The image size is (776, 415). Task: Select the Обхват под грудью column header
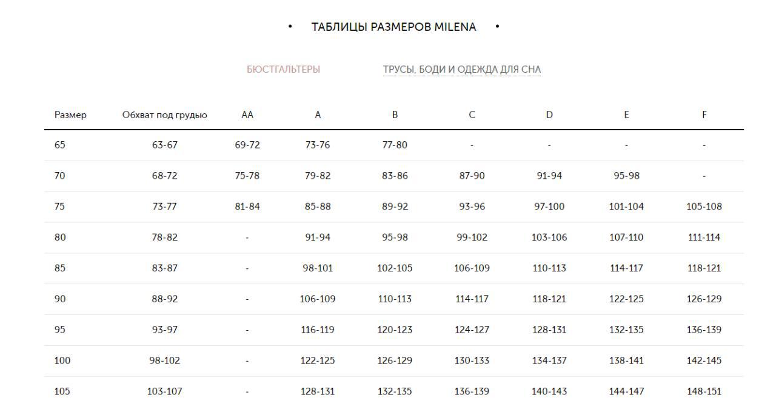[x=165, y=115]
